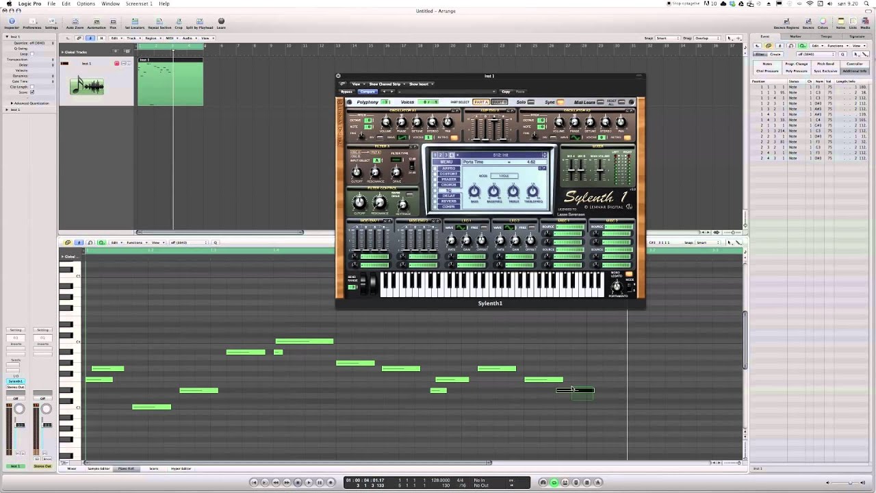This screenshot has width=876, height=493.
Task: Toggle Sylenth1 Sync switch
Action: pyautogui.click(x=561, y=102)
